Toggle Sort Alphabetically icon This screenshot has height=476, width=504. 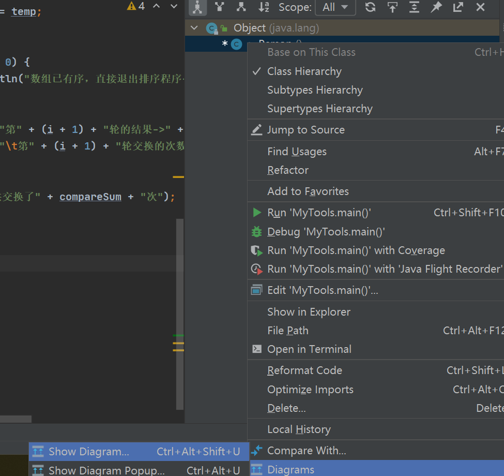[x=264, y=7]
